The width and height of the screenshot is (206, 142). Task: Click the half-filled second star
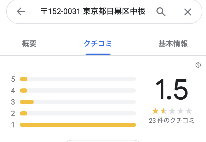pyautogui.click(x=163, y=111)
